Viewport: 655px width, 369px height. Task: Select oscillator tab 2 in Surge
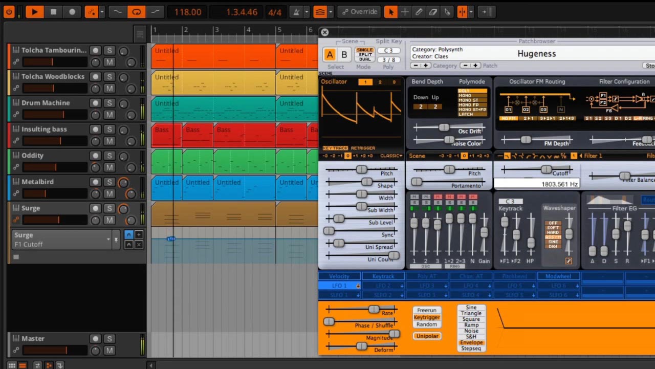[380, 82]
